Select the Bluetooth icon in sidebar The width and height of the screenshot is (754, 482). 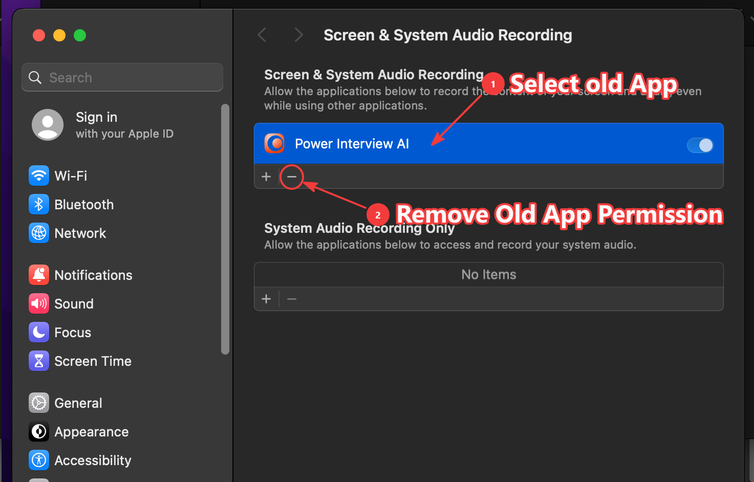coord(39,205)
